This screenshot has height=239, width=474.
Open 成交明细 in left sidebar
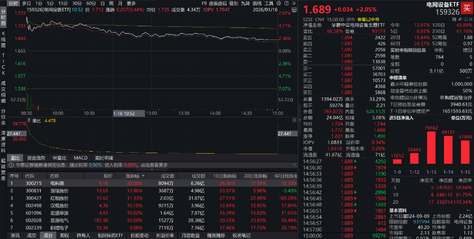(3, 92)
